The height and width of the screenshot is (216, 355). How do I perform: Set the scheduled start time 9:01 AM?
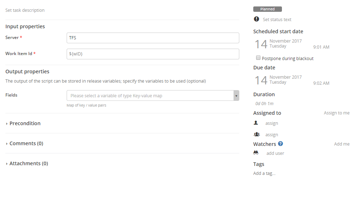tap(321, 47)
